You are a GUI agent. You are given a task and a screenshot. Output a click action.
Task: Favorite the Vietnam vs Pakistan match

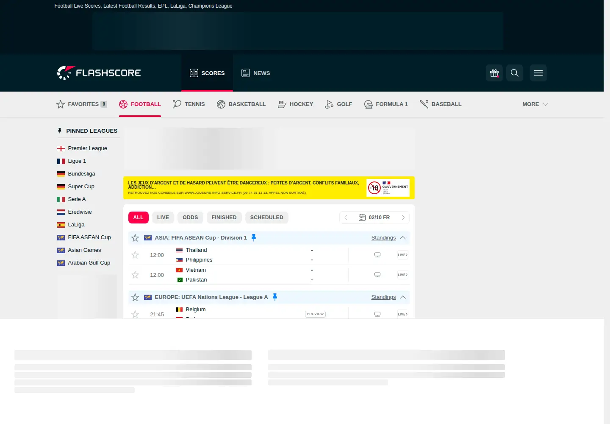135,275
